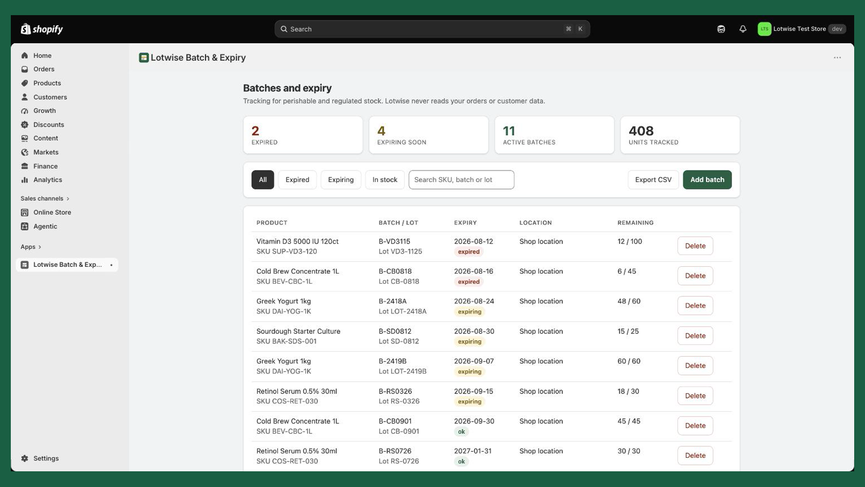The width and height of the screenshot is (865, 487).
Task: Click the Expiring Soon count card
Action: click(429, 135)
